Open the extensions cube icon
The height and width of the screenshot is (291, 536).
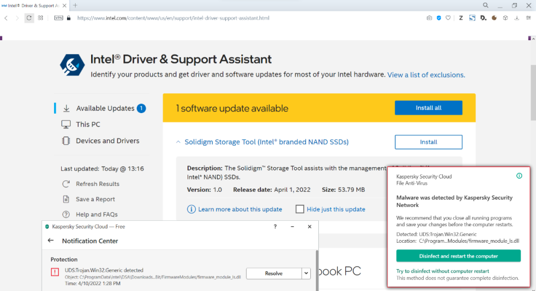[x=505, y=18]
